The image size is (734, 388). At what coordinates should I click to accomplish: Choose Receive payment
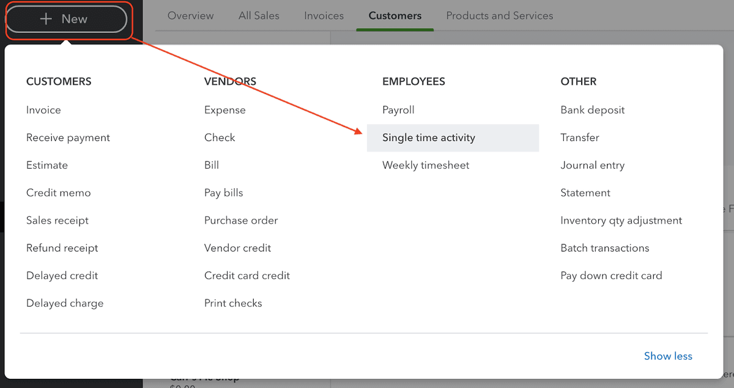click(68, 137)
